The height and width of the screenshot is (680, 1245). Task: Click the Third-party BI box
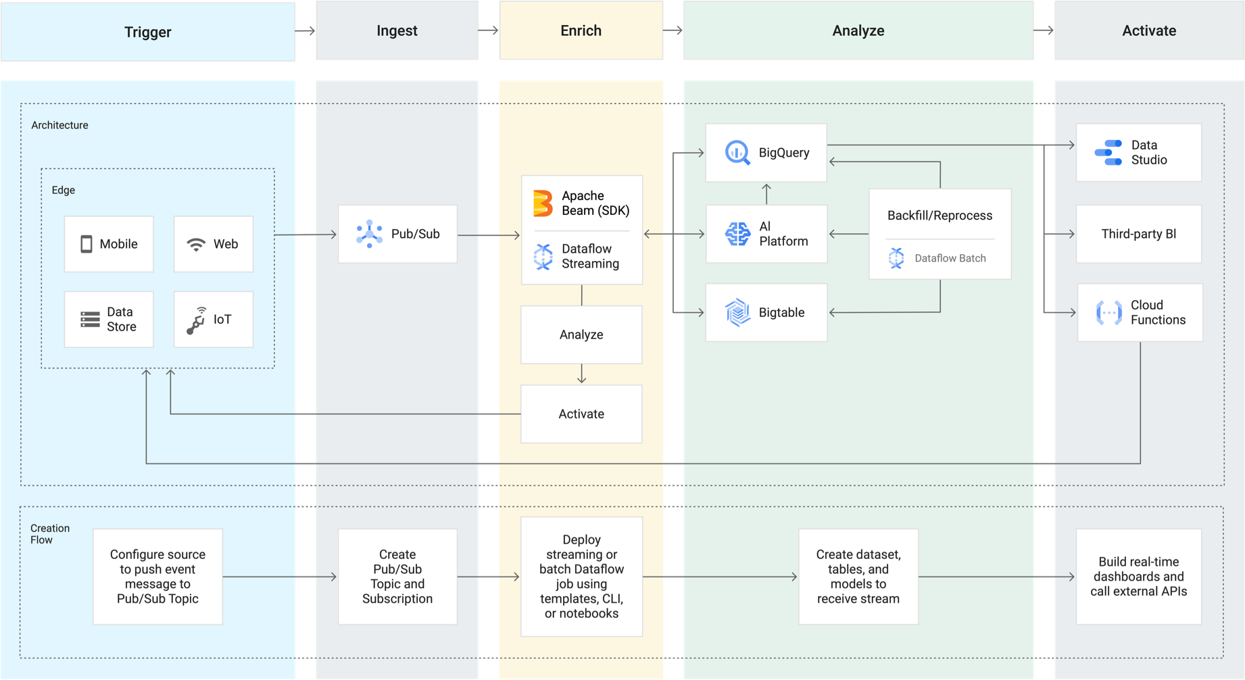[x=1139, y=234]
